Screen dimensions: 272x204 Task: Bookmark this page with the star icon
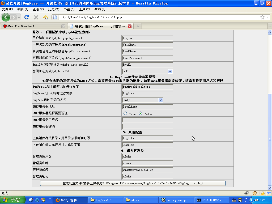(x=262, y=17)
